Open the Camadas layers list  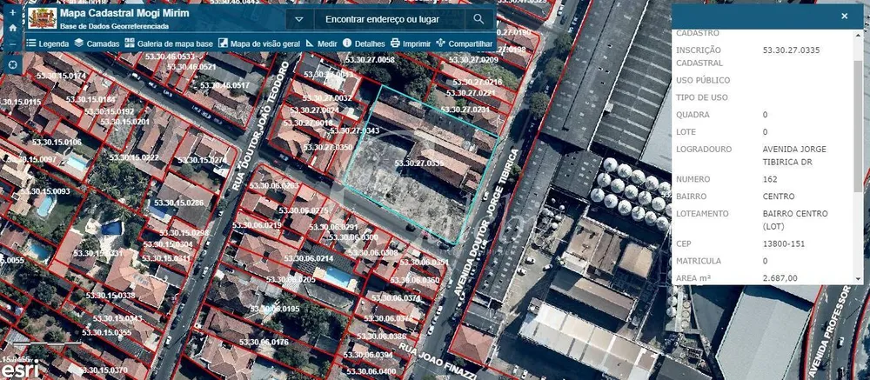[x=97, y=43]
